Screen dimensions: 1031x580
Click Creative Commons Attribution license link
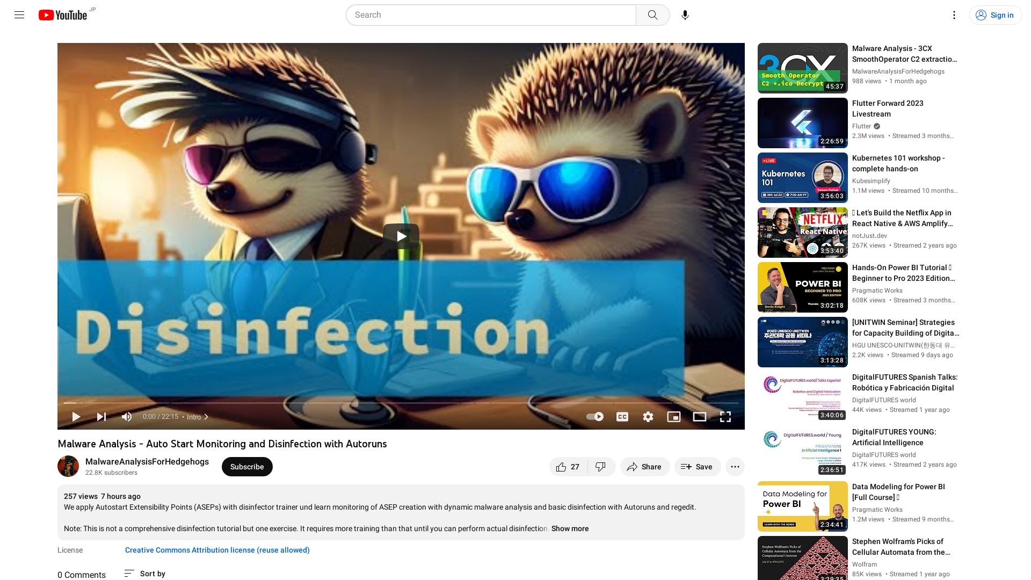[217, 549]
